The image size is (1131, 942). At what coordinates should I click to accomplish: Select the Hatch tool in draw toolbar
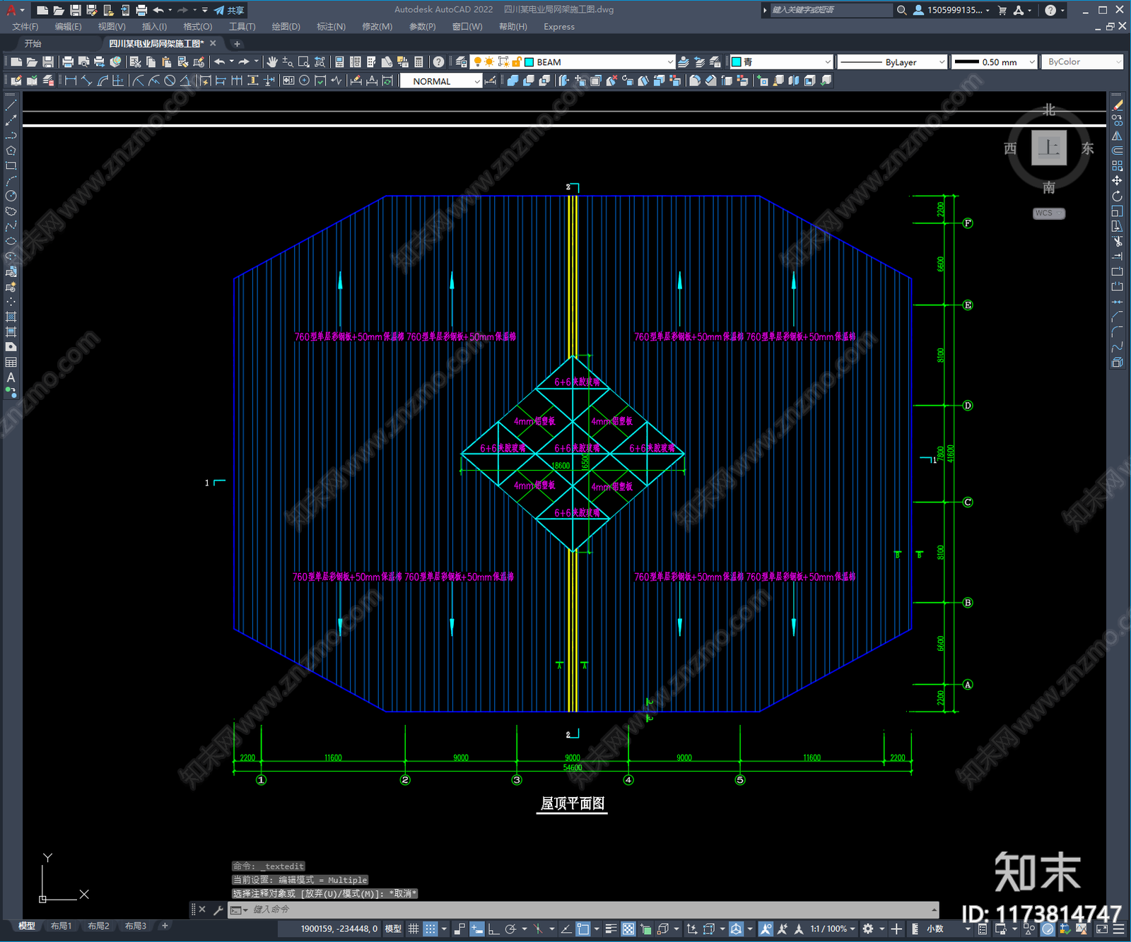point(11,317)
